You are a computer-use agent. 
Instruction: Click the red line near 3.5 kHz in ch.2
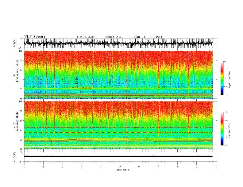(118, 132)
